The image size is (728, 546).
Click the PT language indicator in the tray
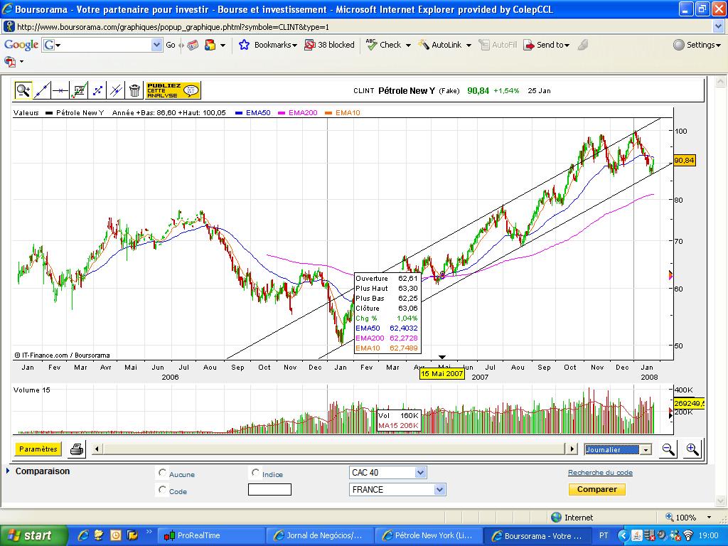coord(604,536)
